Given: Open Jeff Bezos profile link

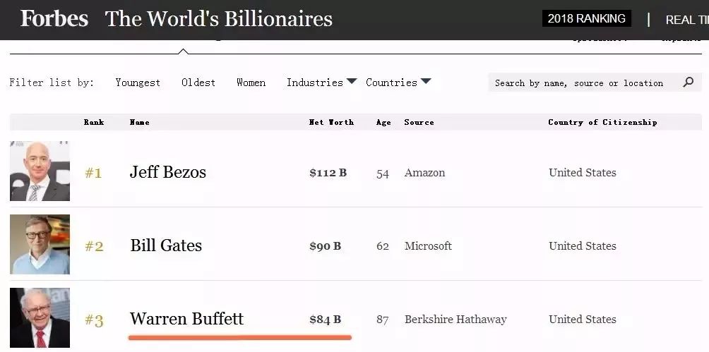Looking at the screenshot, I should click(x=168, y=172).
